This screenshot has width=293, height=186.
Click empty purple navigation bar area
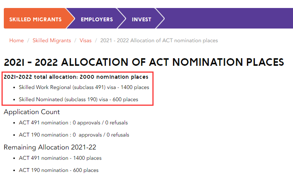[x=229, y=19]
